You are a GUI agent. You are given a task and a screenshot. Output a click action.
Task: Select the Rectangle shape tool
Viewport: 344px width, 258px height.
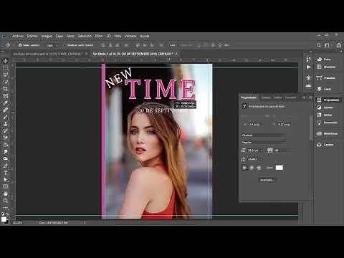5,186
